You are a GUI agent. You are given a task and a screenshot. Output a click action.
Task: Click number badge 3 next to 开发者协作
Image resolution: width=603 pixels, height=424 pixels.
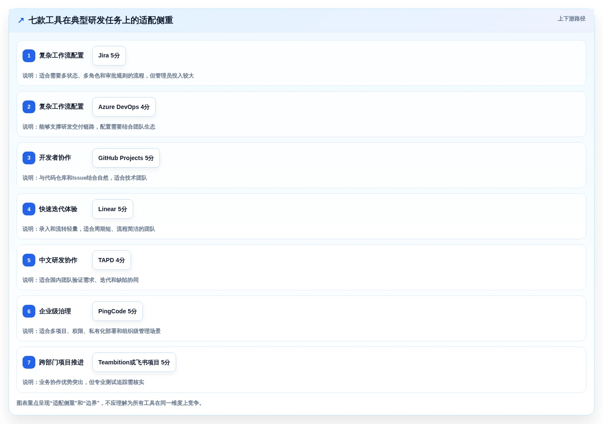click(x=29, y=158)
